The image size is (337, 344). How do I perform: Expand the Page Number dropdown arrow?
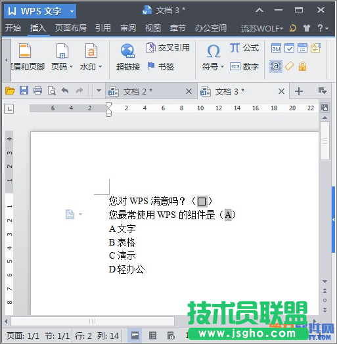point(71,66)
